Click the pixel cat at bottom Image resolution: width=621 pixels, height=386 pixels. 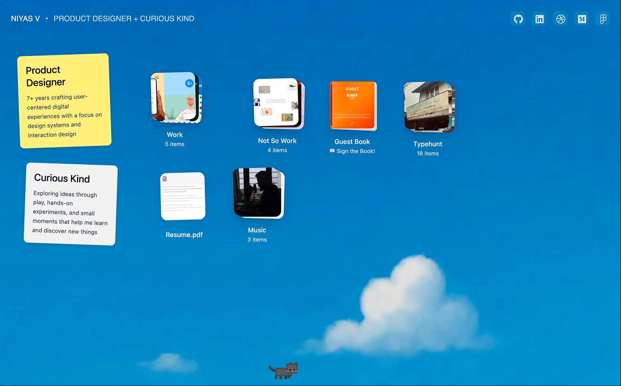[x=284, y=370]
